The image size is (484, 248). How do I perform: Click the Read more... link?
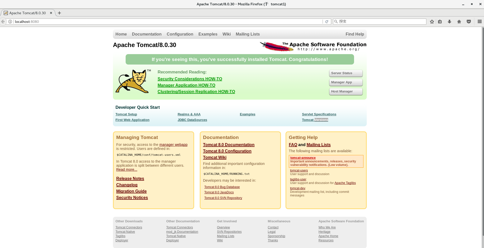(127, 169)
